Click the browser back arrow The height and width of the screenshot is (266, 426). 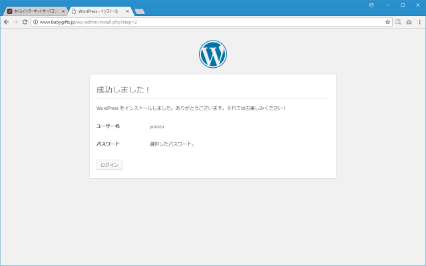click(x=6, y=22)
